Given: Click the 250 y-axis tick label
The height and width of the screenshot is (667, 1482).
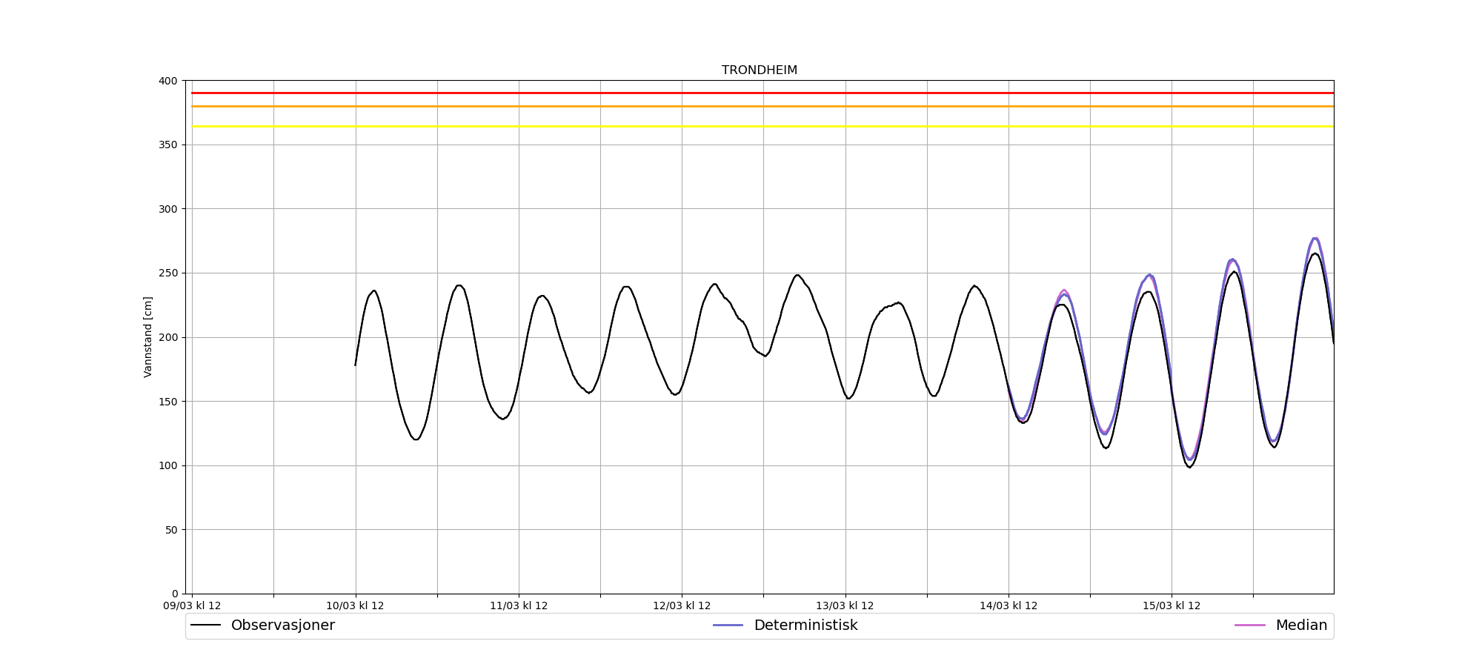Looking at the screenshot, I should click(x=169, y=273).
